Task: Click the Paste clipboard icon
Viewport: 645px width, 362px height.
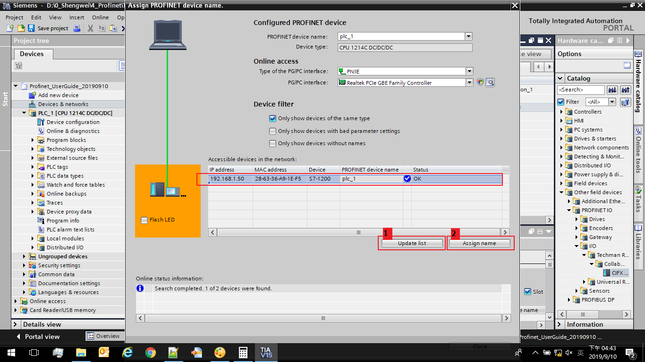Action: click(x=113, y=28)
